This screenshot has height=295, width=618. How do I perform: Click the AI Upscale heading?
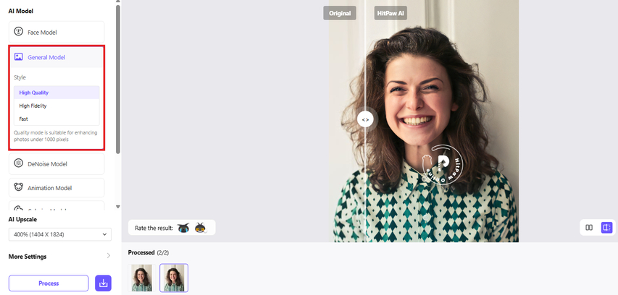[22, 220]
